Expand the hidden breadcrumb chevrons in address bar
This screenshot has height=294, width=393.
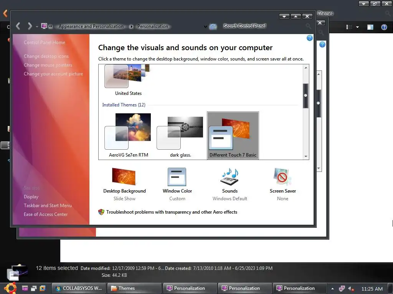[51, 26]
